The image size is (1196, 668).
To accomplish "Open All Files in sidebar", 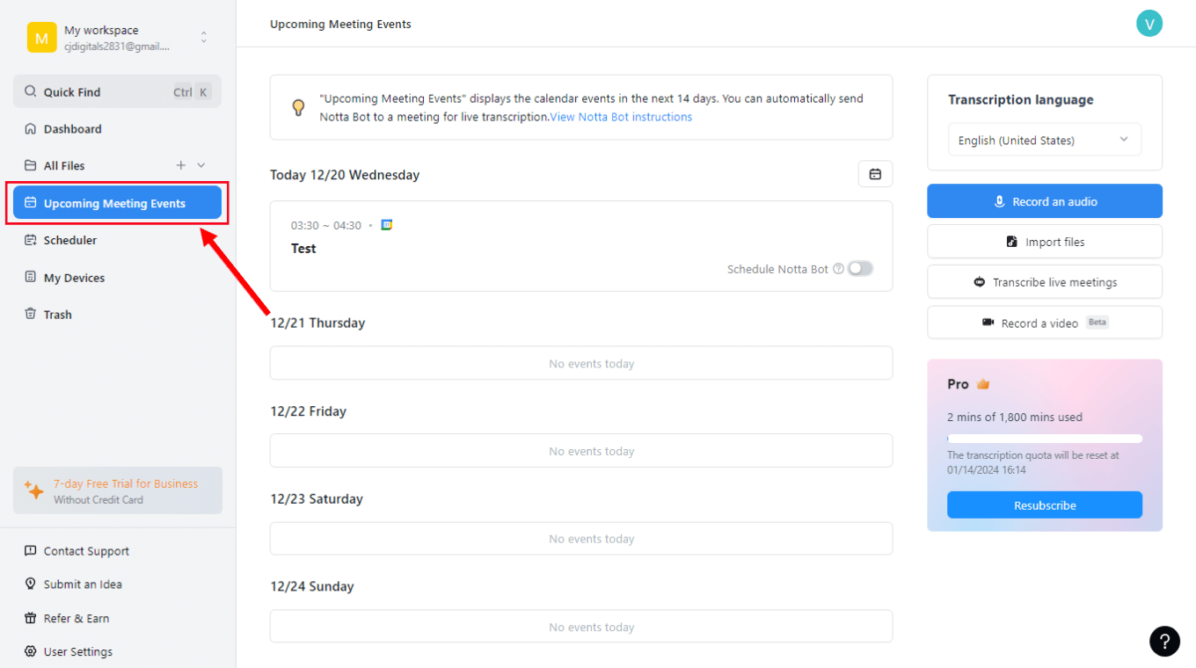I will tap(64, 165).
